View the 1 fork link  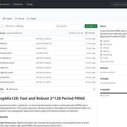[x=106, y=58]
